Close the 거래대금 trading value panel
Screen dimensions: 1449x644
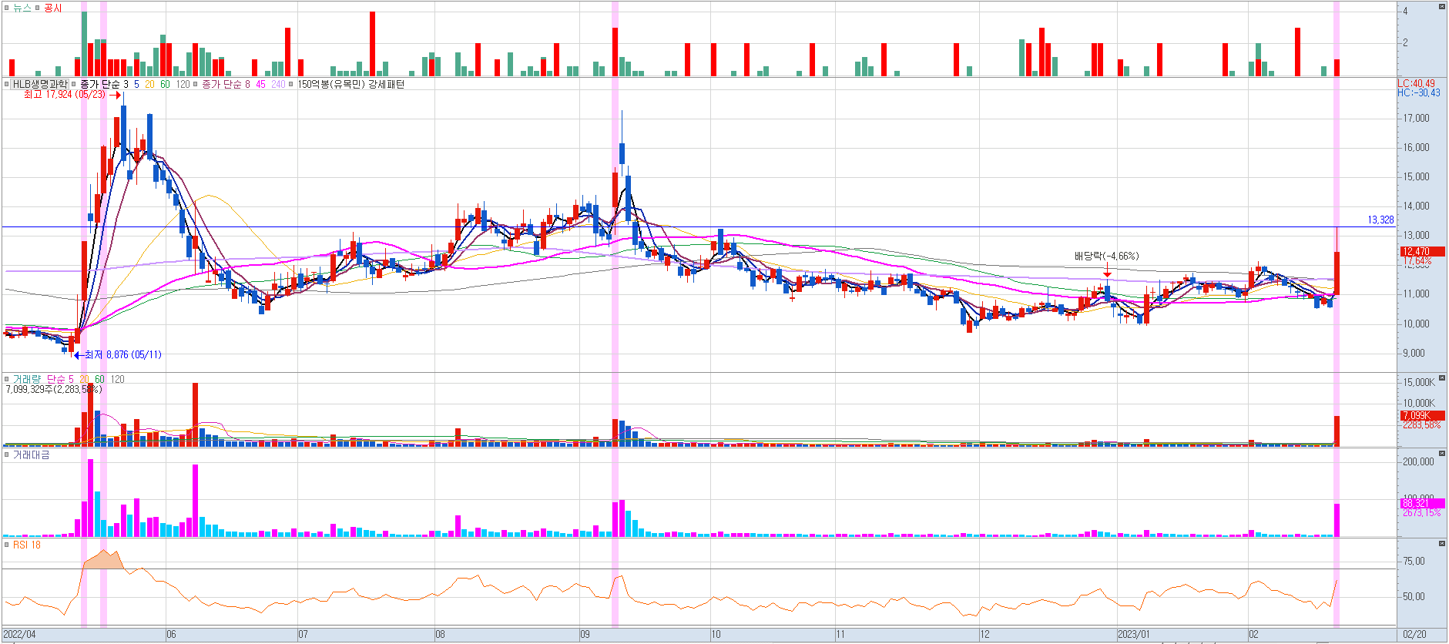1442,453
